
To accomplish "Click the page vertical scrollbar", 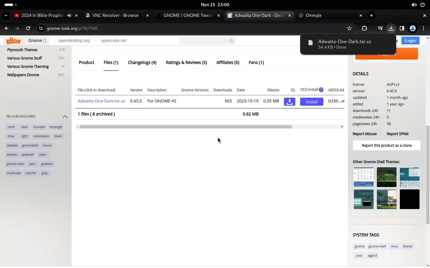I will (428, 175).
